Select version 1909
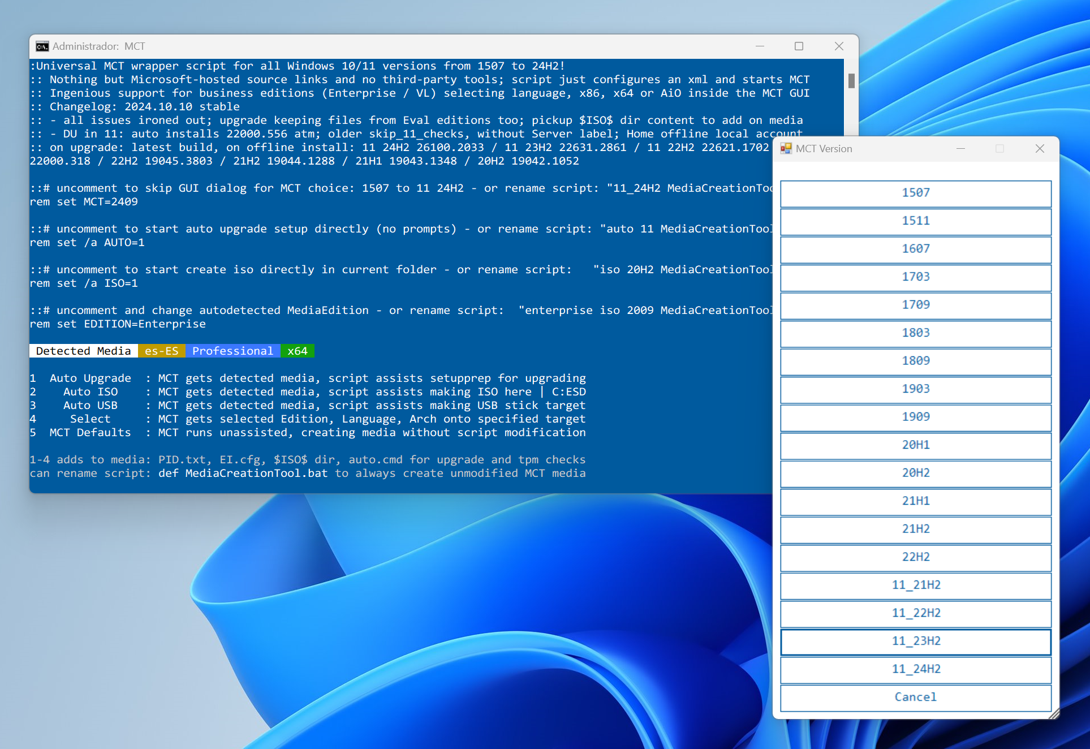The height and width of the screenshot is (749, 1090). pyautogui.click(x=915, y=417)
